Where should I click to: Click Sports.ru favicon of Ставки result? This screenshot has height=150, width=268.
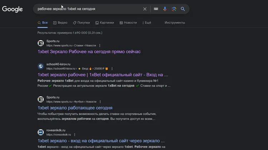(x=41, y=43)
